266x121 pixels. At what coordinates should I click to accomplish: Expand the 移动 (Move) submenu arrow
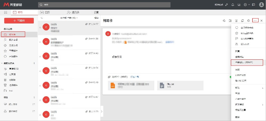pyautogui.click(x=263, y=88)
